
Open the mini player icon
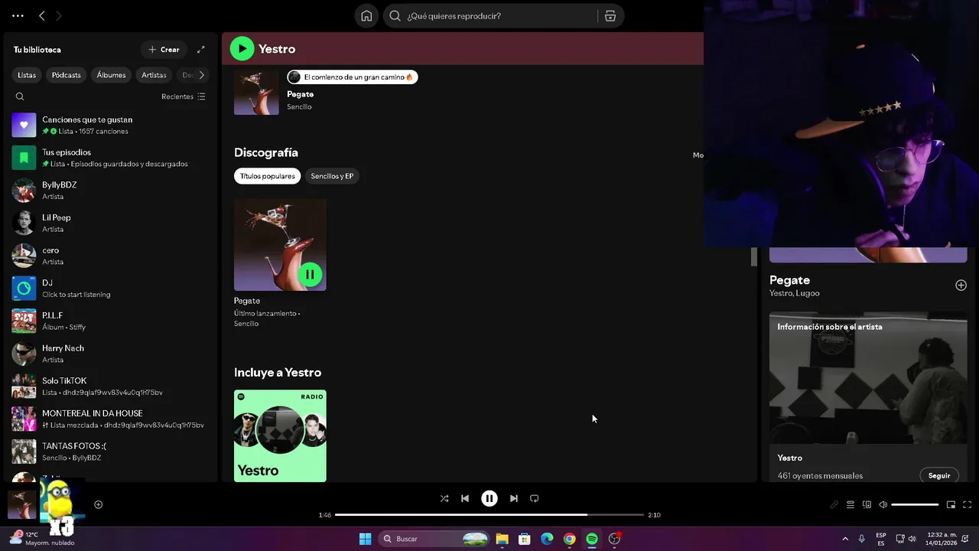click(x=951, y=504)
